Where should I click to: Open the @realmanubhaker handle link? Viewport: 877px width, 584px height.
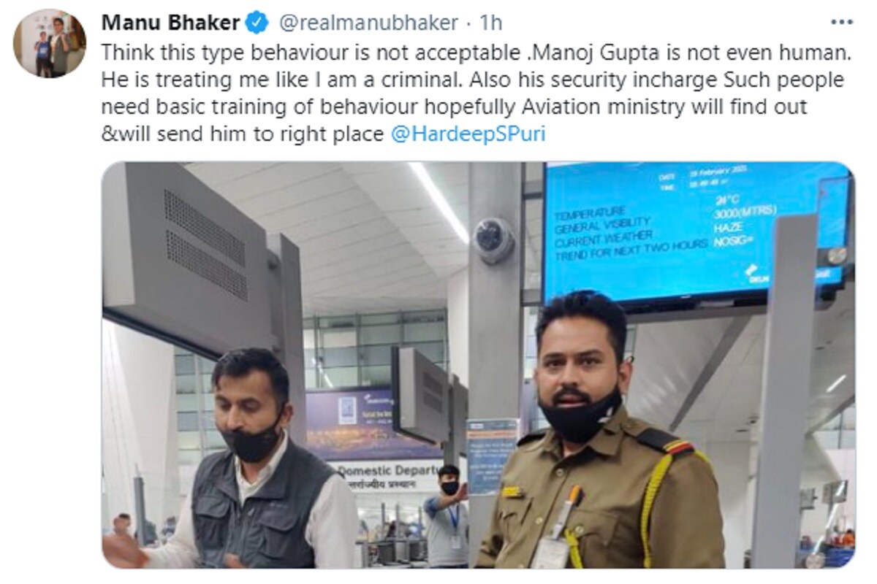click(x=368, y=23)
